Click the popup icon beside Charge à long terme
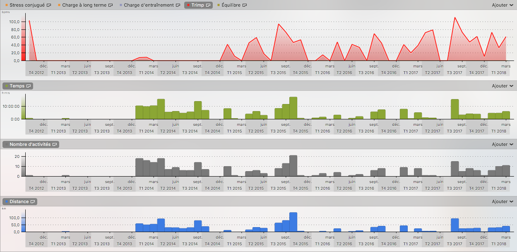 click(x=110, y=5)
